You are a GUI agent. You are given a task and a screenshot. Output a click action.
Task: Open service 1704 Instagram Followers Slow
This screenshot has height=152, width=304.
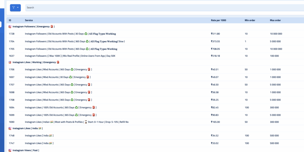click(75, 41)
